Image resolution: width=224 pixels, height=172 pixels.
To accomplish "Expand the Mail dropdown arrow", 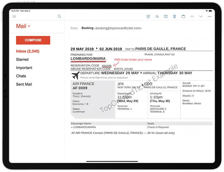I will [x=29, y=26].
